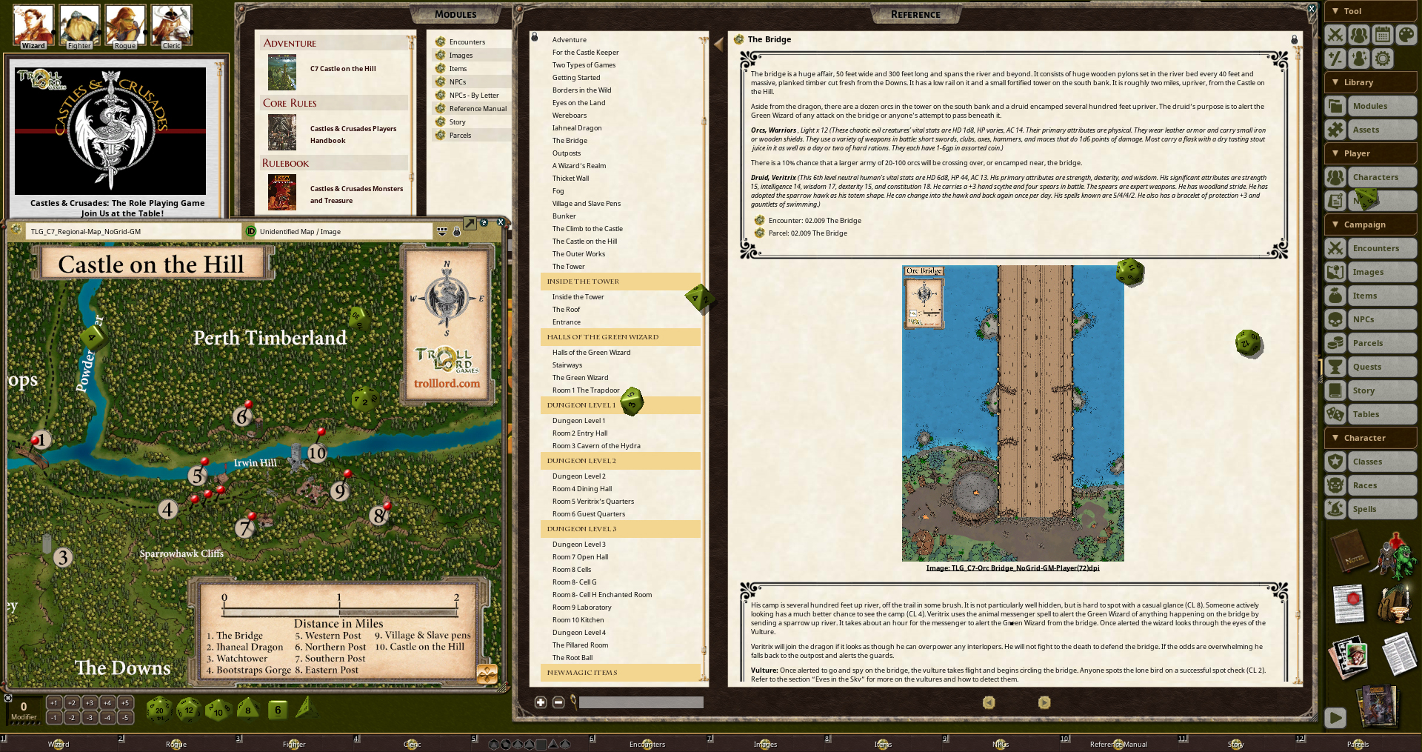Toggle the +5 modifier button
Viewport: 1422px width, 752px height.
pos(125,703)
